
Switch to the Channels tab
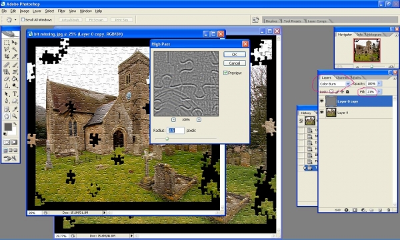pos(343,77)
